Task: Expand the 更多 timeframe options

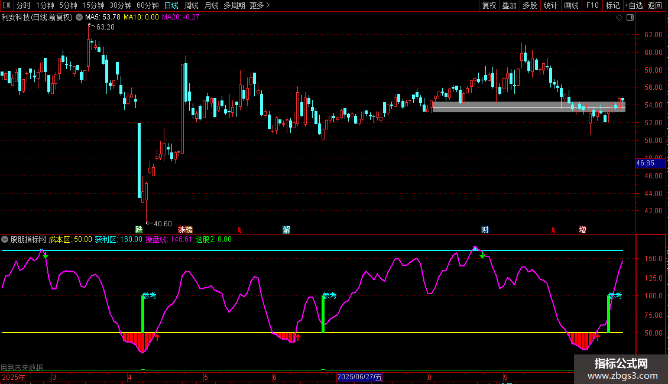Action: point(260,5)
